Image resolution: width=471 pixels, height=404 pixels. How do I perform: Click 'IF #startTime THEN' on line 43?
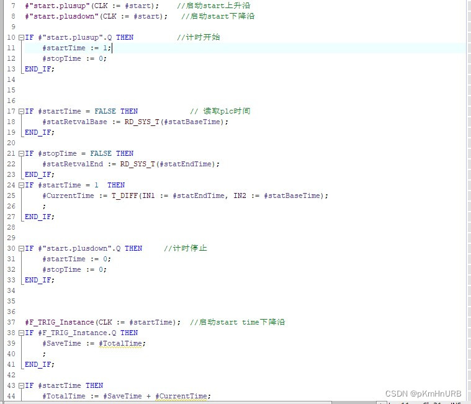coord(64,385)
